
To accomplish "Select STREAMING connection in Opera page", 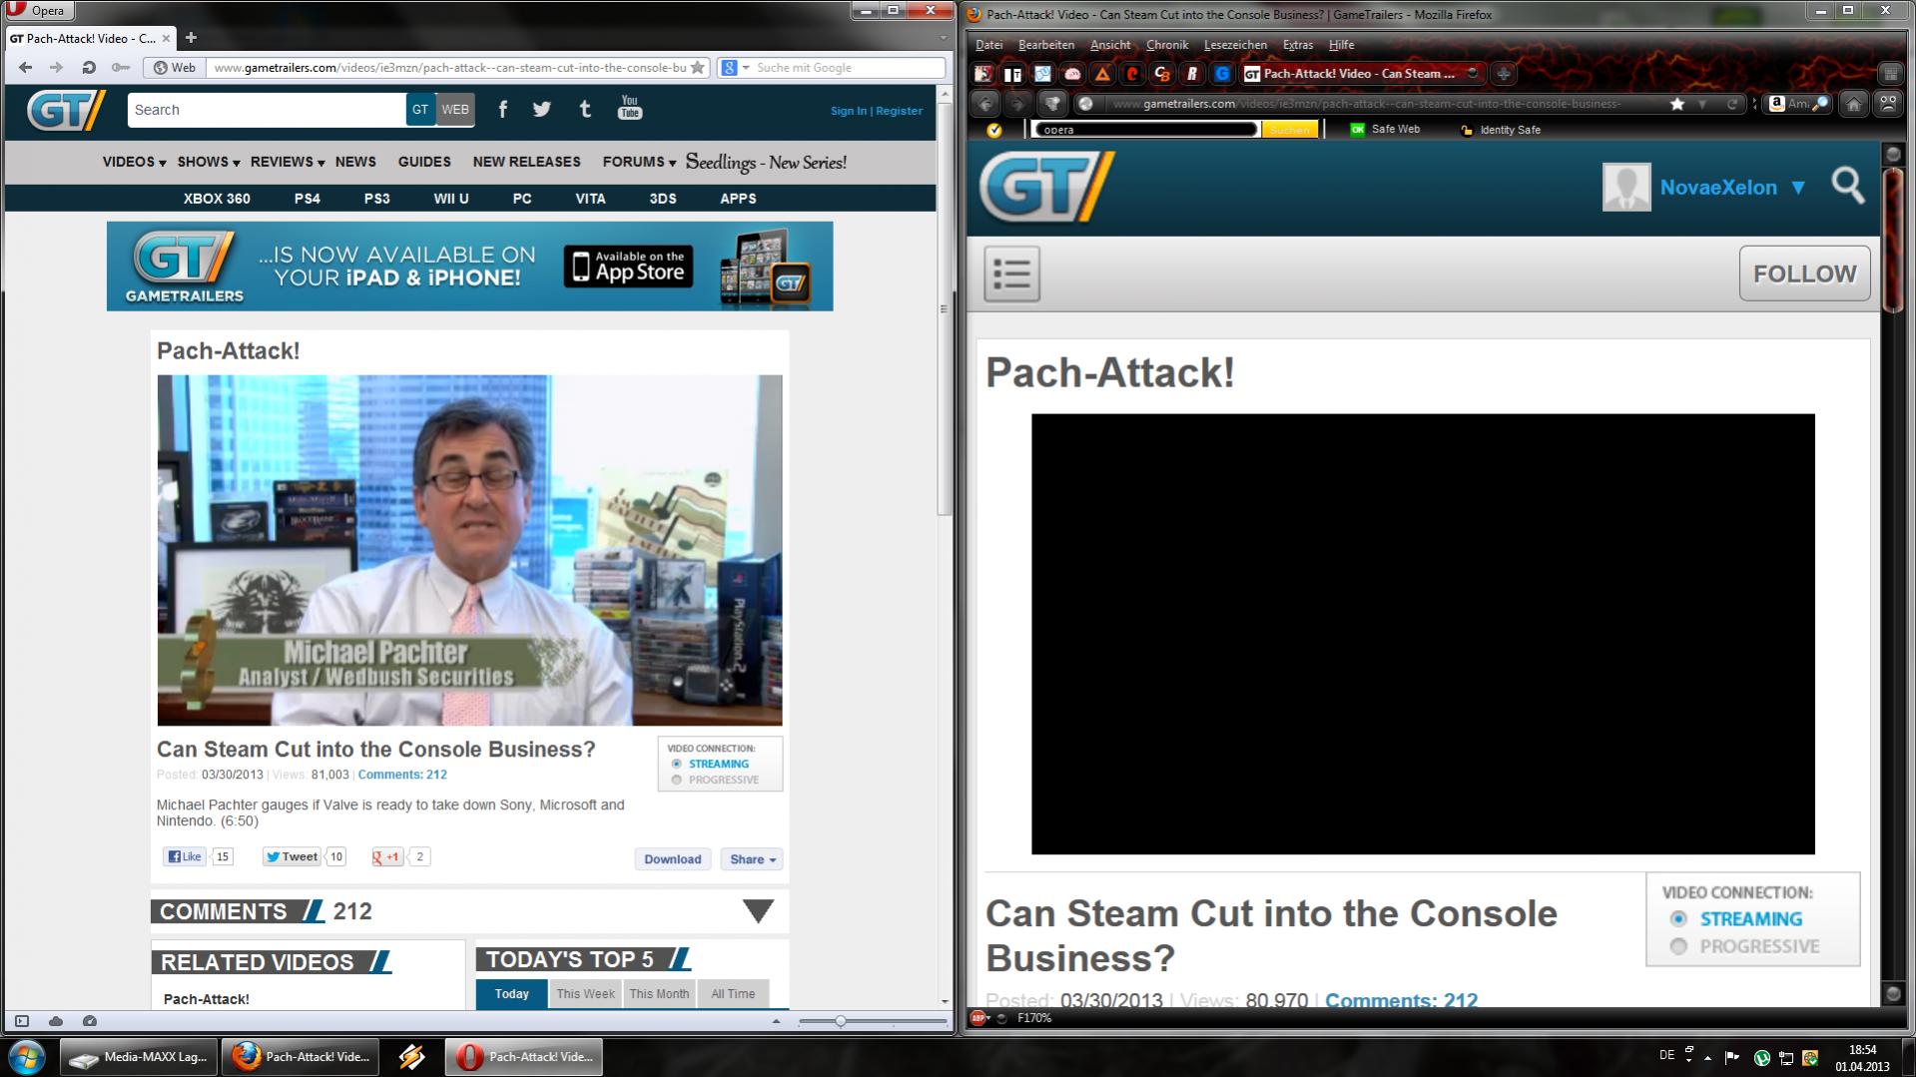I will pyautogui.click(x=677, y=765).
